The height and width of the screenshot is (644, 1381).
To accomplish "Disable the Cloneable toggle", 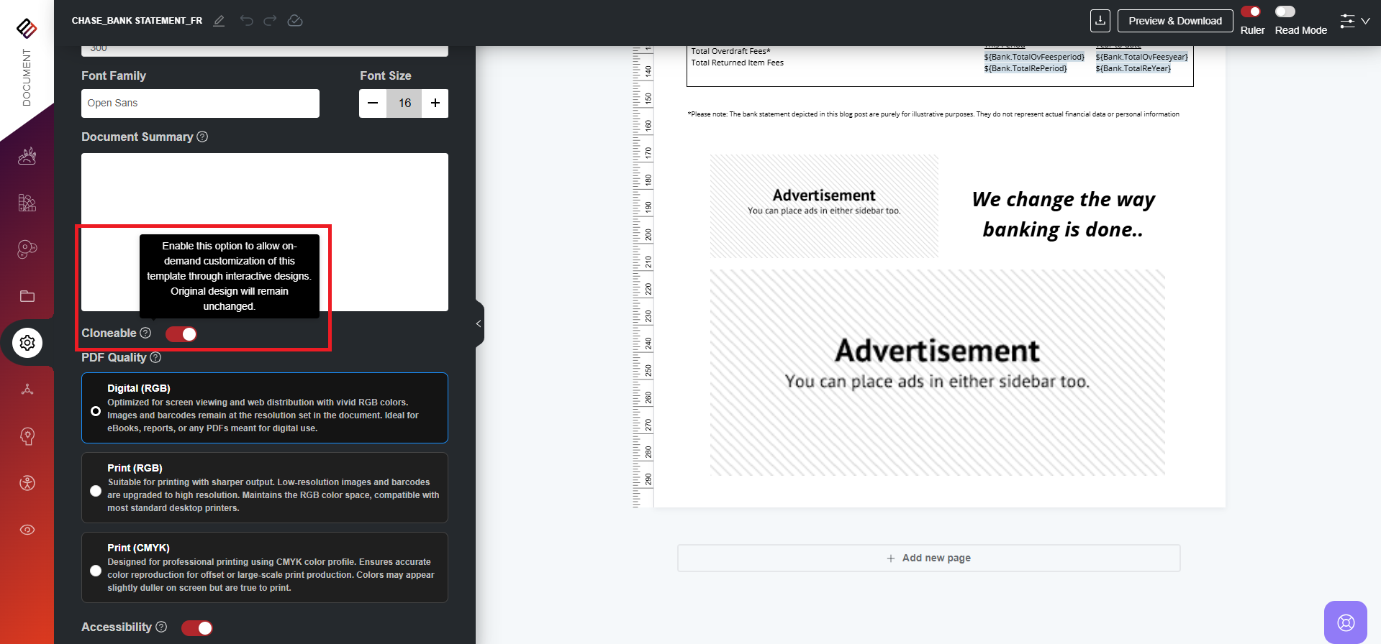I will click(x=181, y=334).
